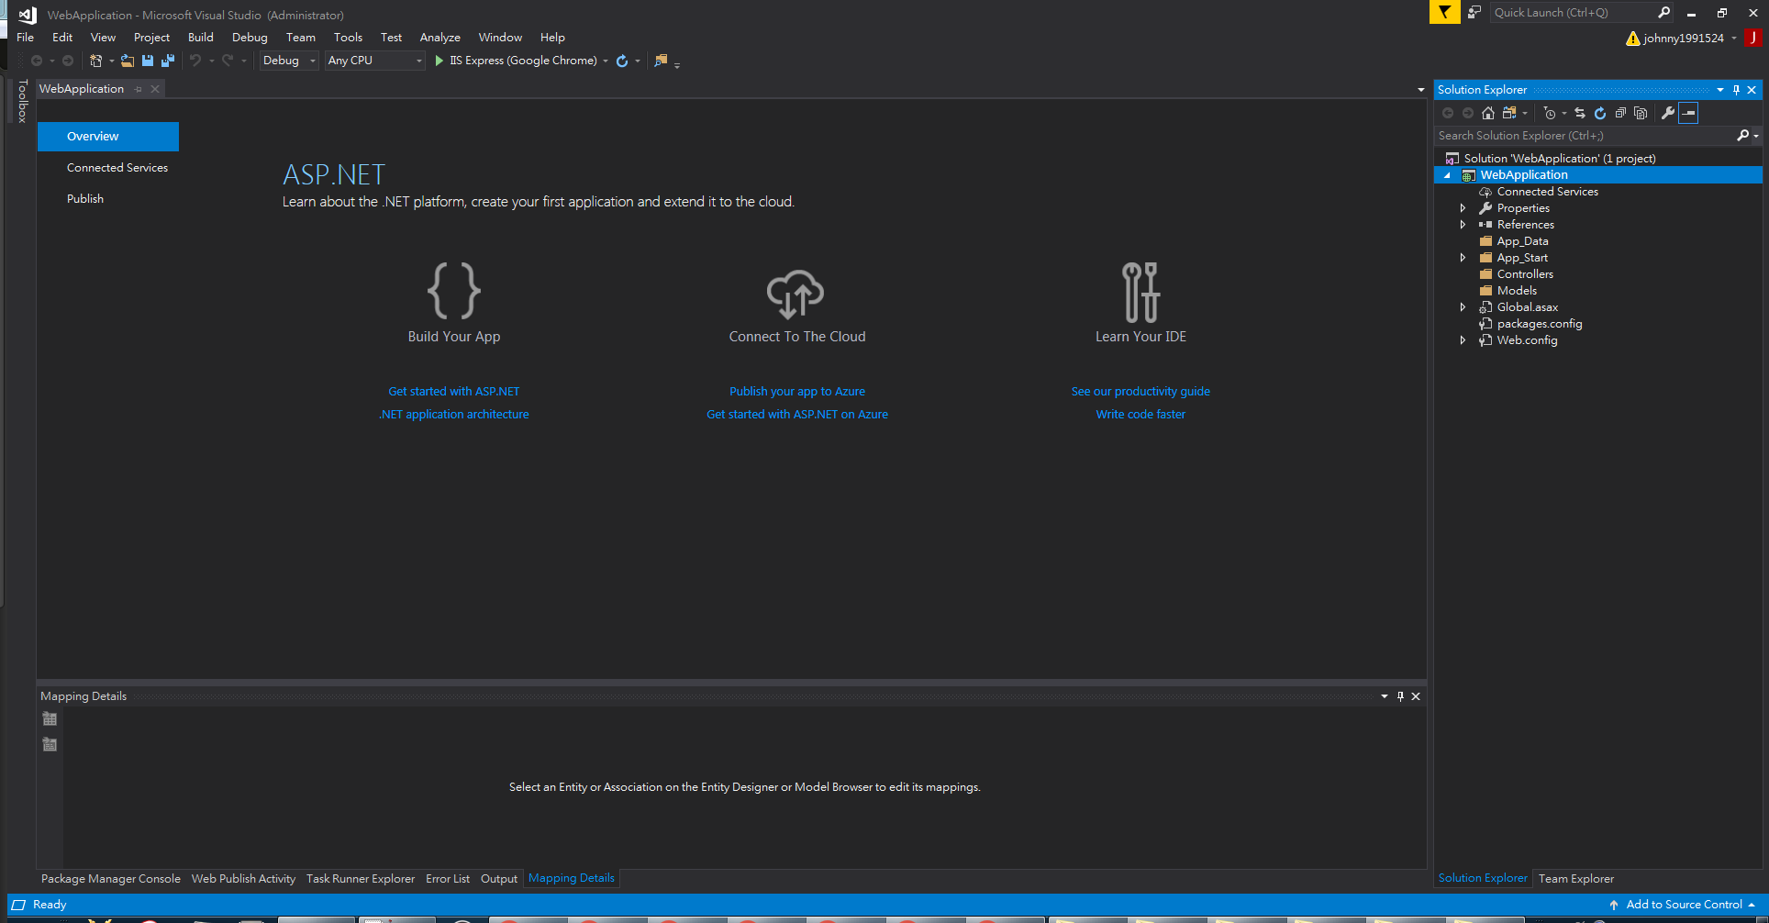Select Connected Services in left navigation
The image size is (1769, 923).
point(117,168)
